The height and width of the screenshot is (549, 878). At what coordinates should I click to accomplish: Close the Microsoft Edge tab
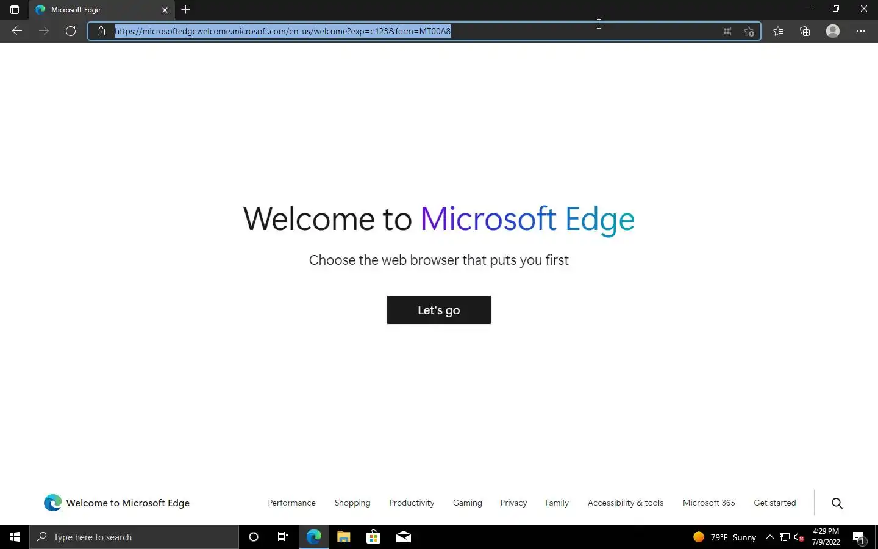click(165, 10)
